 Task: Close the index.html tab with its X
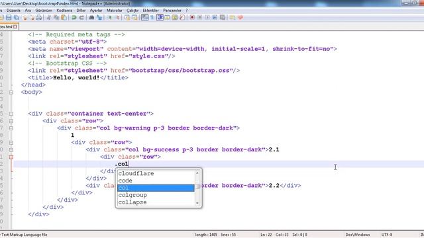(15, 26)
